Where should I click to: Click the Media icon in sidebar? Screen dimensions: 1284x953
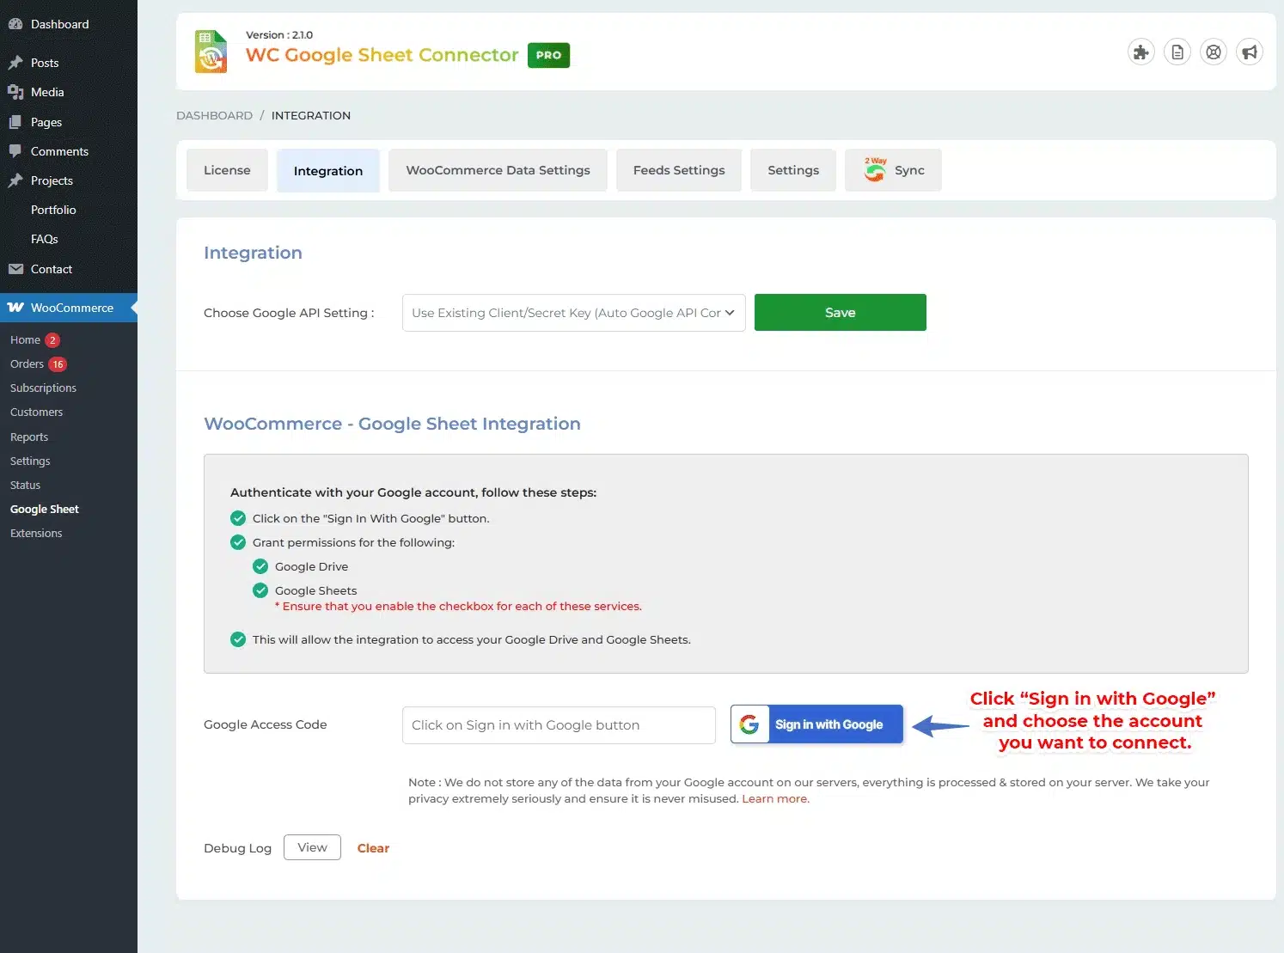point(15,92)
